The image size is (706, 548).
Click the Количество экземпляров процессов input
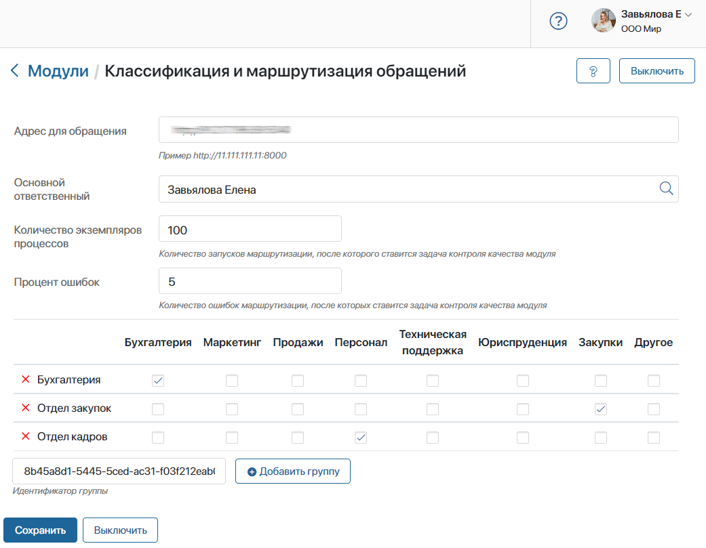(250, 228)
